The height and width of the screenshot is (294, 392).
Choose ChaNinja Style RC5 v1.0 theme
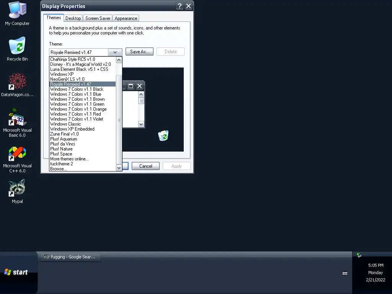(x=83, y=59)
